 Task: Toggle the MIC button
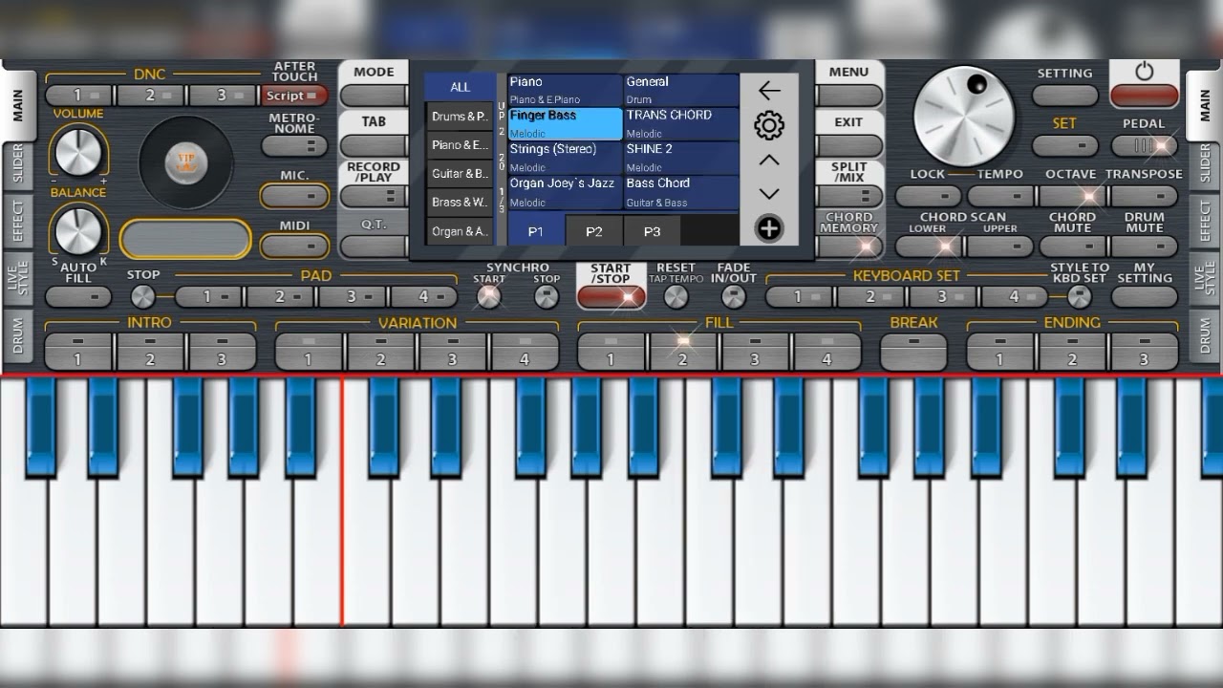point(294,196)
